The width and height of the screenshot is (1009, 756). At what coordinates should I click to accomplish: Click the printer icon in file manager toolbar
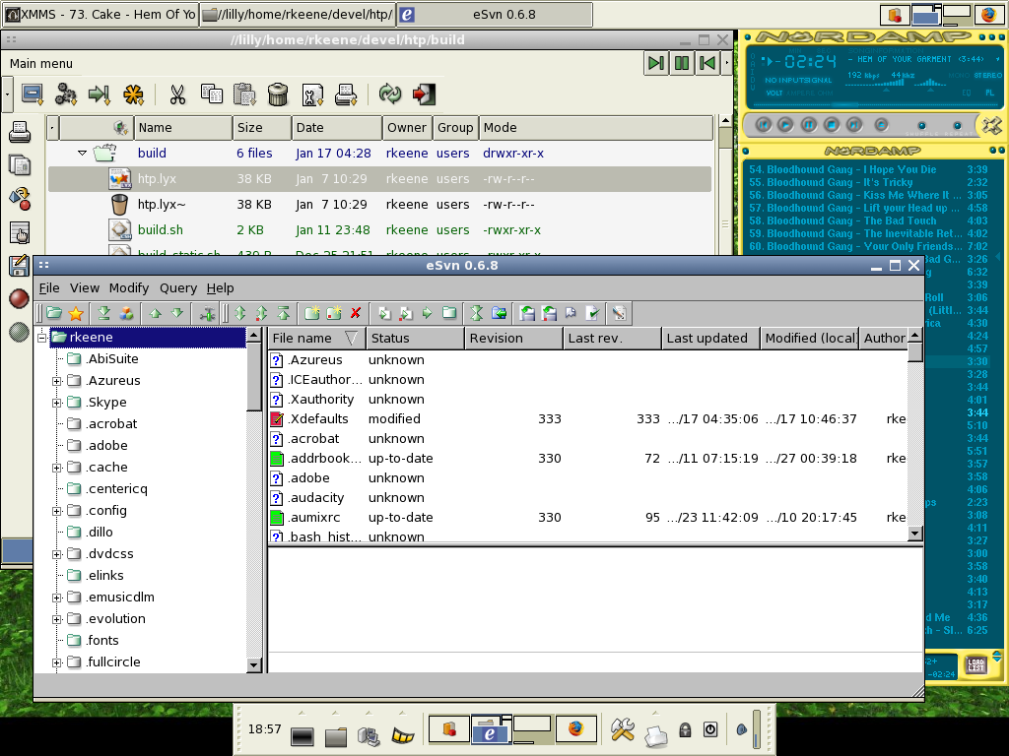click(346, 94)
